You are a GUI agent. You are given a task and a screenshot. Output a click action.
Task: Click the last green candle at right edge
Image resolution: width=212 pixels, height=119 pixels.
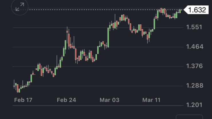tap(180, 11)
